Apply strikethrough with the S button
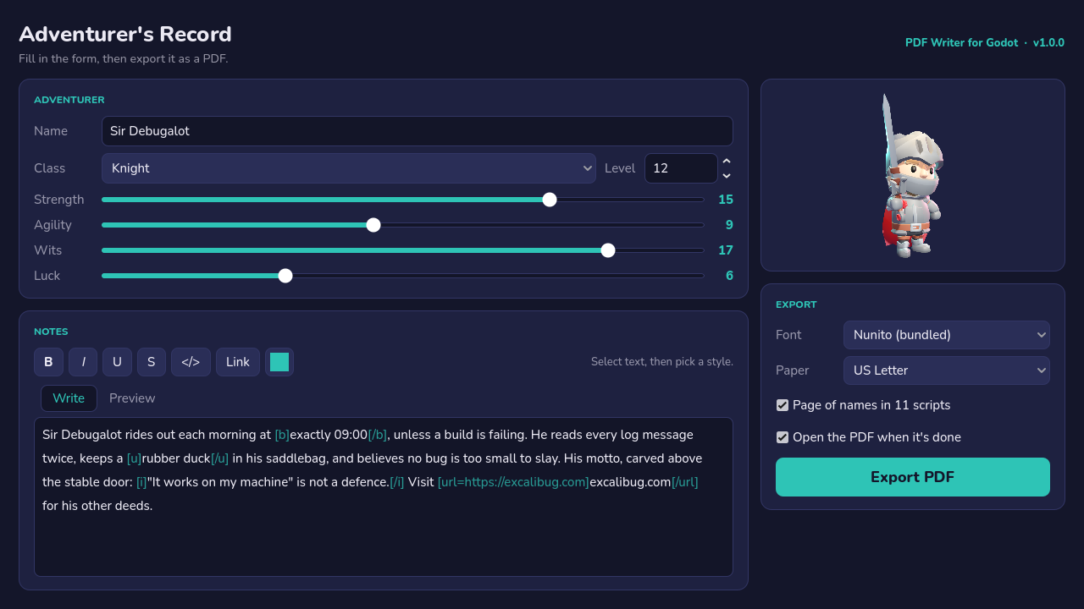Viewport: 1084px width, 609px height. coord(152,362)
